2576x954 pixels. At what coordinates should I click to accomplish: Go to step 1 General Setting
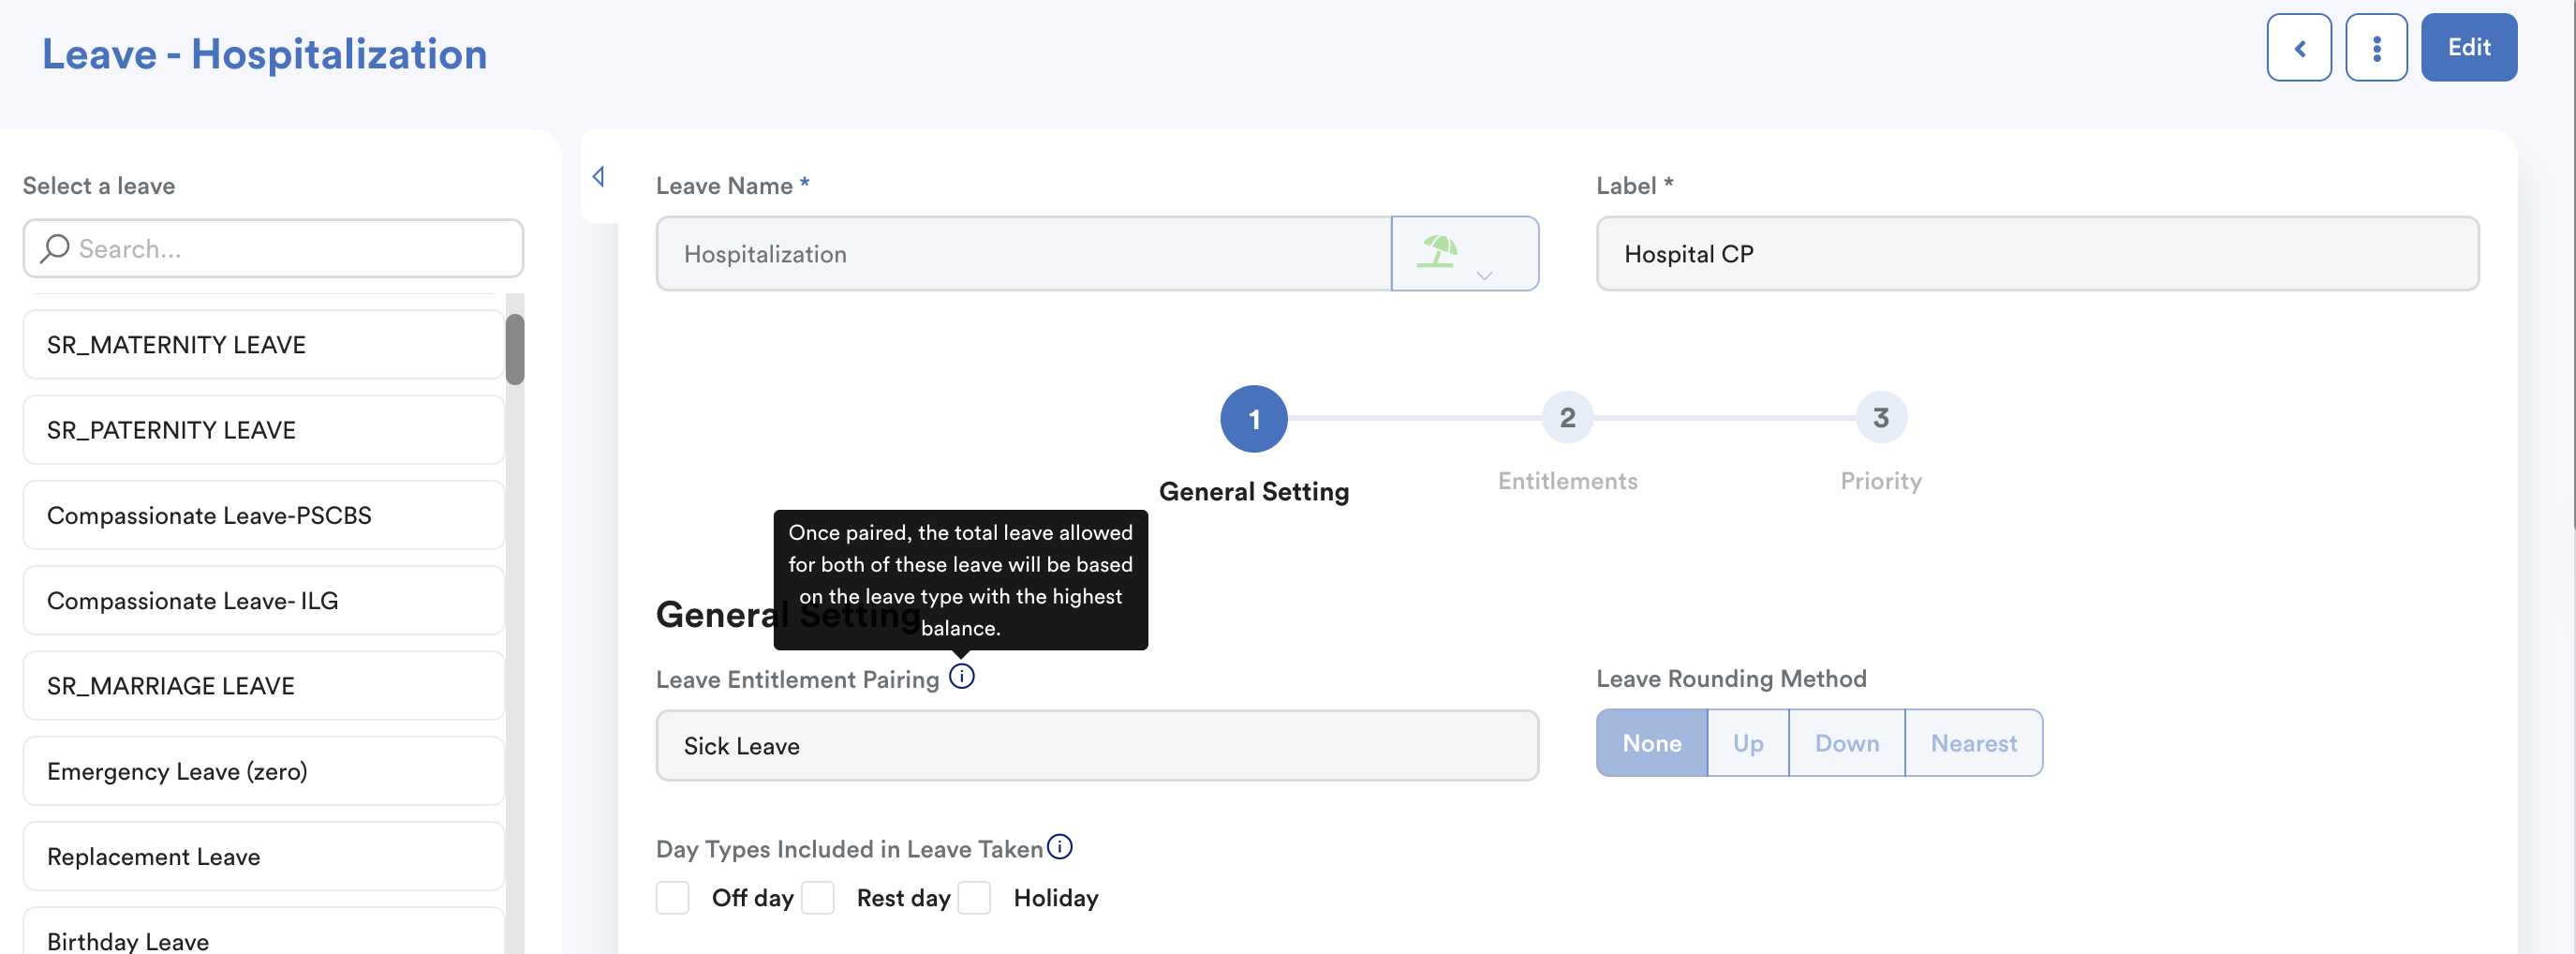pos(1254,419)
